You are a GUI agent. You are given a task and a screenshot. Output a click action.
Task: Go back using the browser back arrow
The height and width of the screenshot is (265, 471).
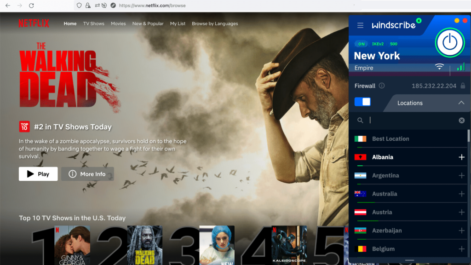pos(8,6)
